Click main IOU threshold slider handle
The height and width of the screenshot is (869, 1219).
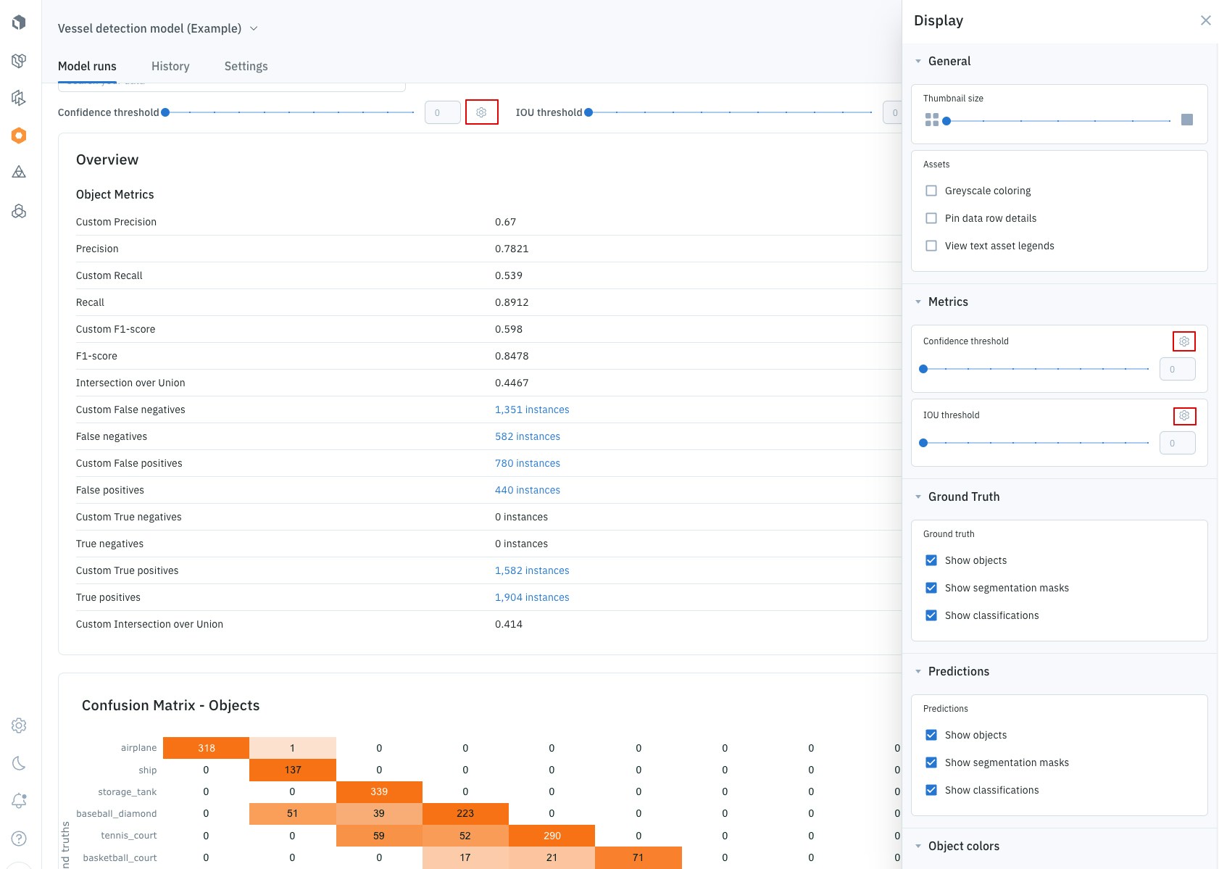click(588, 112)
